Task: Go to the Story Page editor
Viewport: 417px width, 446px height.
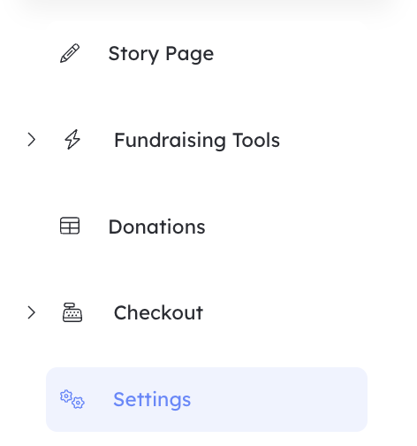Action: [x=161, y=54]
